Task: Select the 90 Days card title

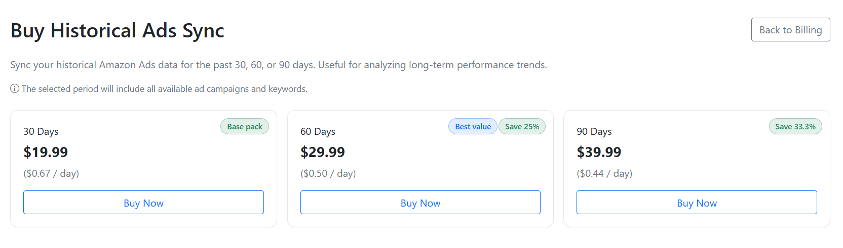Action: pos(594,132)
